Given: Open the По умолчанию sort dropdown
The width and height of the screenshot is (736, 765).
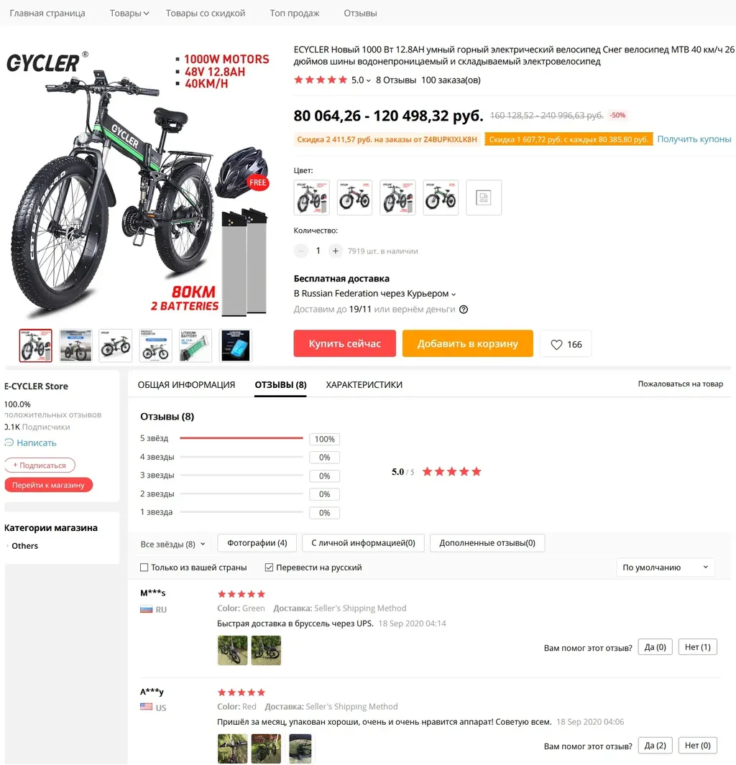Looking at the screenshot, I should [x=666, y=567].
